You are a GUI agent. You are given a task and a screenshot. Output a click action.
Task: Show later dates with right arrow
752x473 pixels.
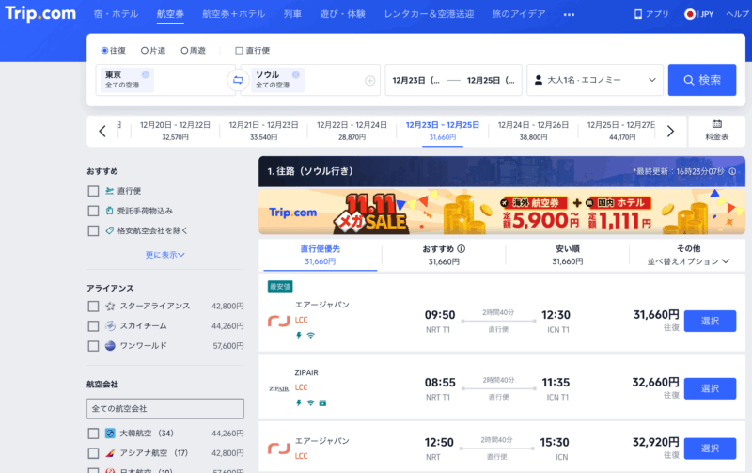(670, 131)
